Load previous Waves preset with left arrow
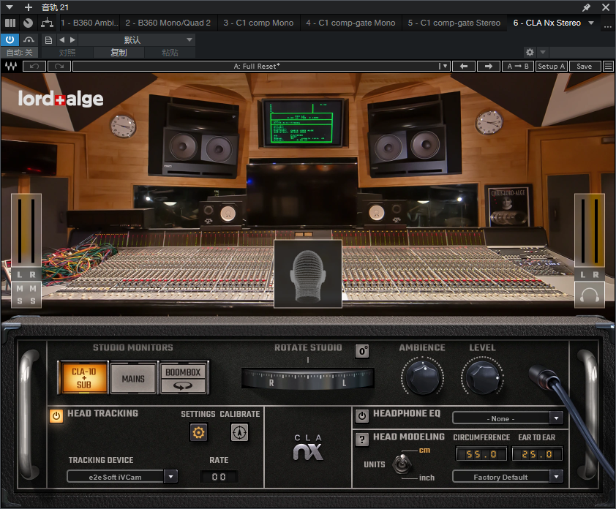 tap(464, 66)
